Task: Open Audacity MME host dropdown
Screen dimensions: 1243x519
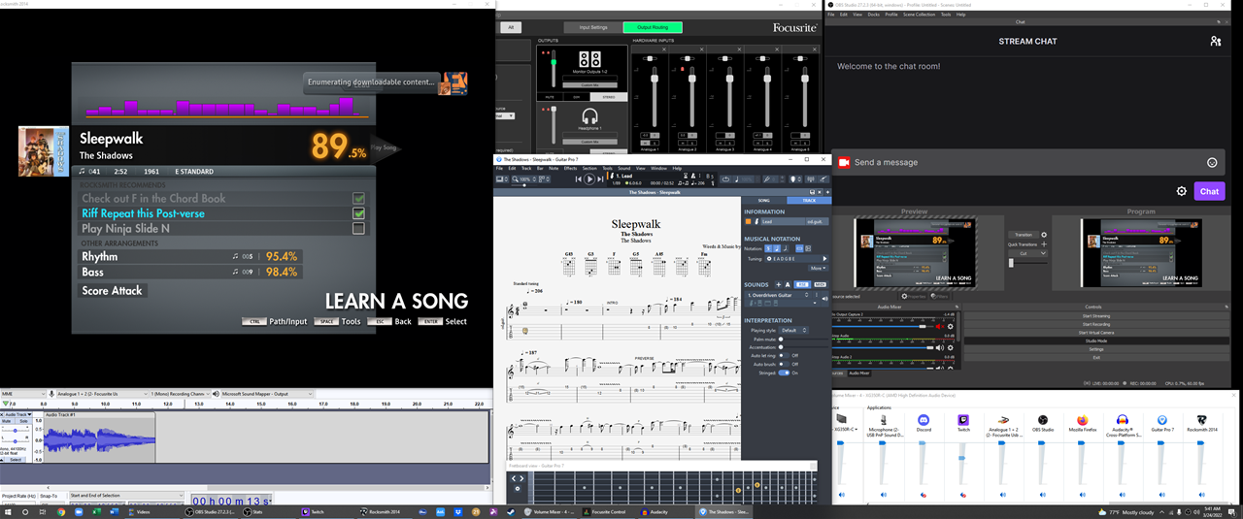Action: pos(23,394)
